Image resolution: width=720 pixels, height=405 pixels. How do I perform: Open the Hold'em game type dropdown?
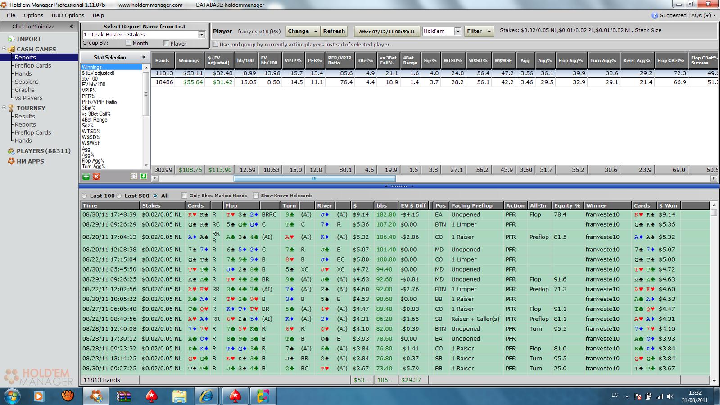point(458,31)
